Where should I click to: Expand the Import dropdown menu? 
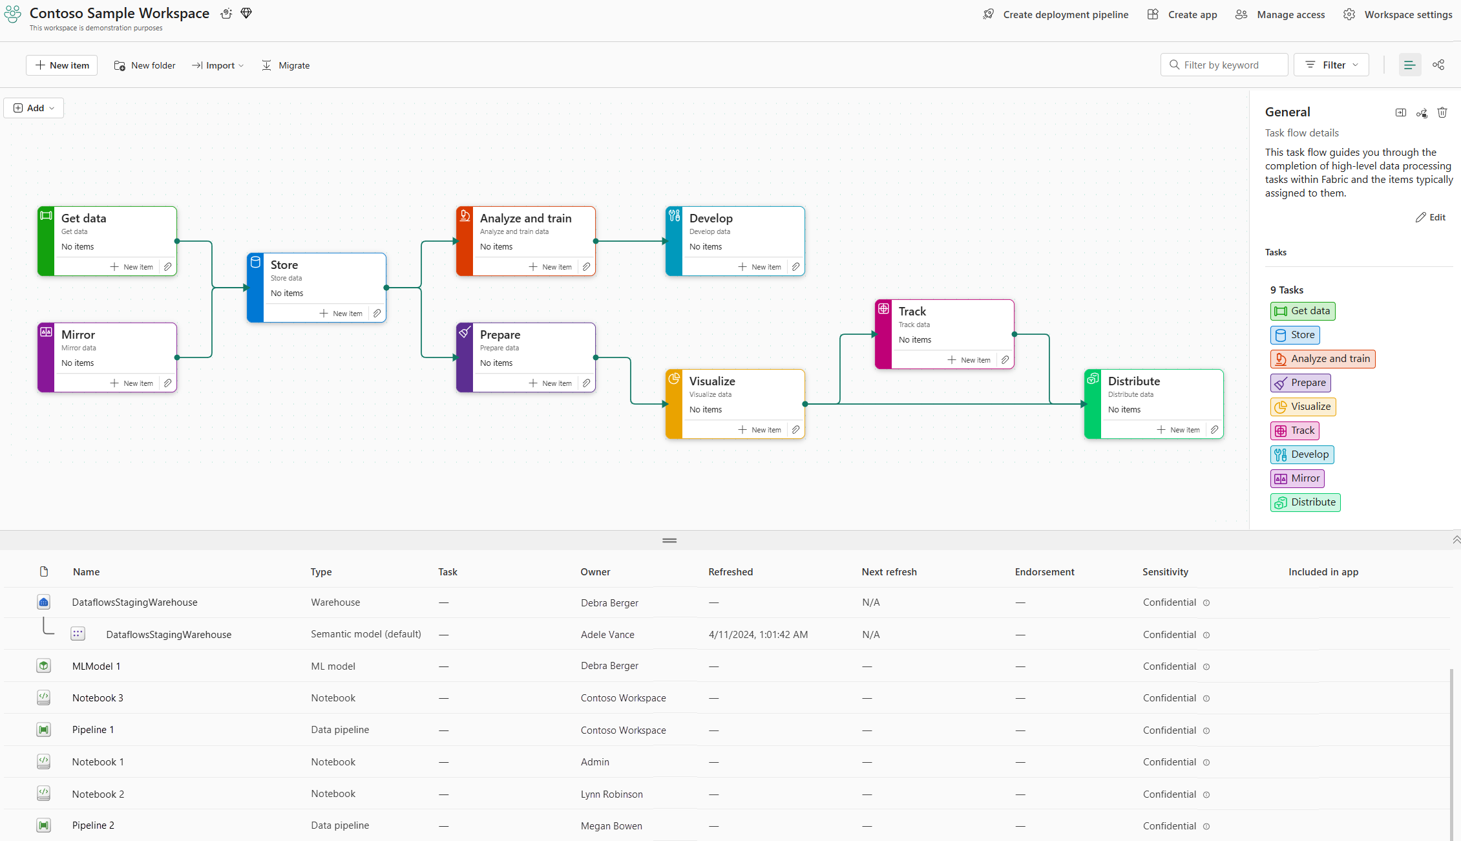pos(218,65)
